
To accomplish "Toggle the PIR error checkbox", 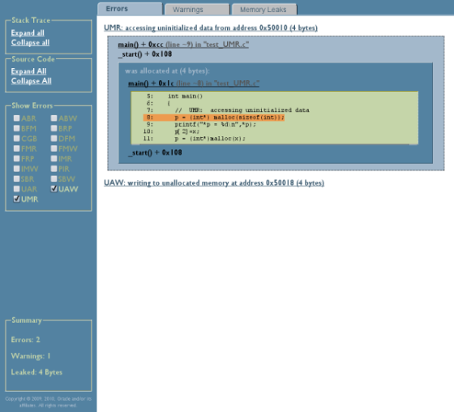I will pyautogui.click(x=54, y=169).
